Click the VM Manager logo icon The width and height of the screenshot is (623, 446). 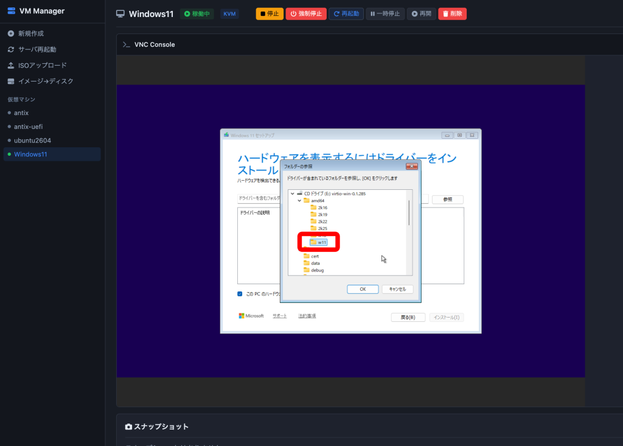(11, 11)
